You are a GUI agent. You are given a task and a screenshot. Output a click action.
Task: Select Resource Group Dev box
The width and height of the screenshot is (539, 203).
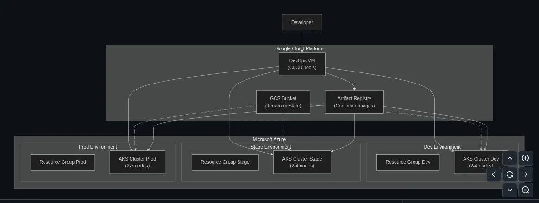click(x=408, y=162)
